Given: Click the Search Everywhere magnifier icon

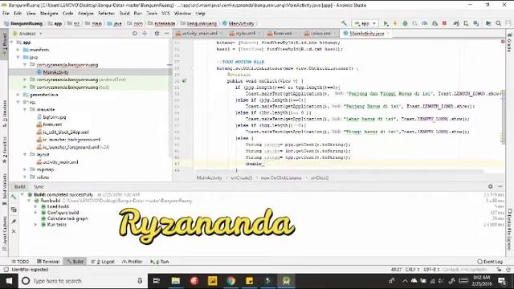Looking at the screenshot, I should click(498, 23).
